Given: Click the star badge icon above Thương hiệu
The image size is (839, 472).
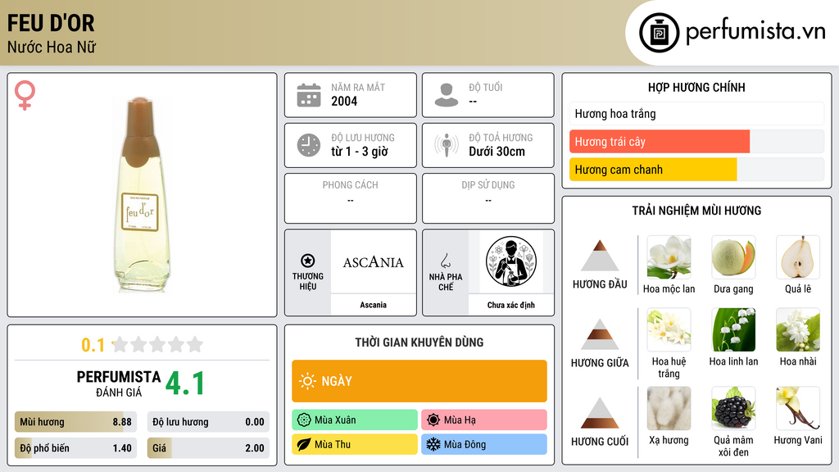Looking at the screenshot, I should tap(308, 261).
